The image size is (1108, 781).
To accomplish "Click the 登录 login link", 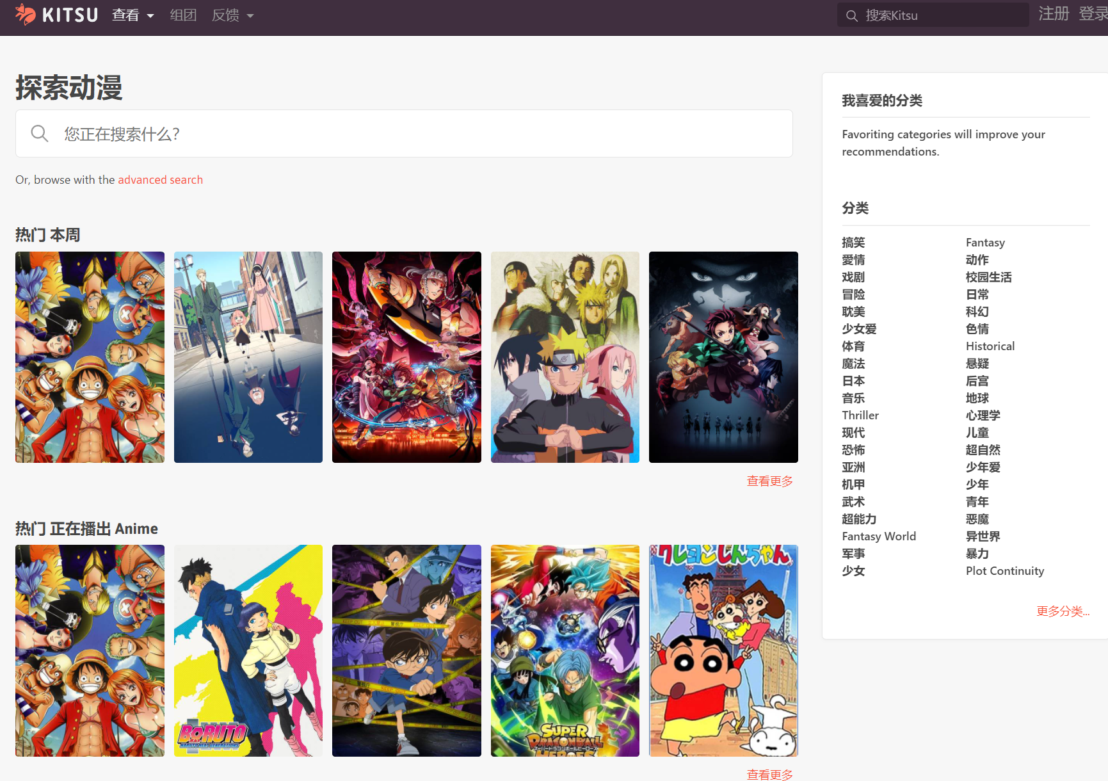I will coord(1093,14).
